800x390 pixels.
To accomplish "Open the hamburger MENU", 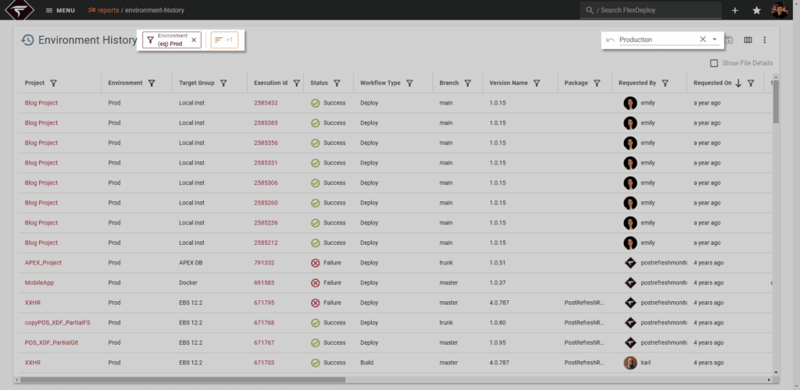I will [60, 10].
